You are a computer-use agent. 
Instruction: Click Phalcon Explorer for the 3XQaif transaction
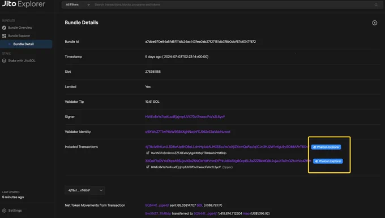(328, 161)
